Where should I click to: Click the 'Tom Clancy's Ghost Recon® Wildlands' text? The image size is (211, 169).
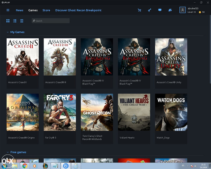(92, 137)
